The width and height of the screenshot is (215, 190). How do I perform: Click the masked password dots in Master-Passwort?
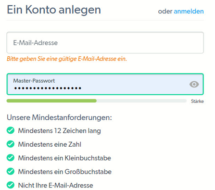(x=48, y=88)
